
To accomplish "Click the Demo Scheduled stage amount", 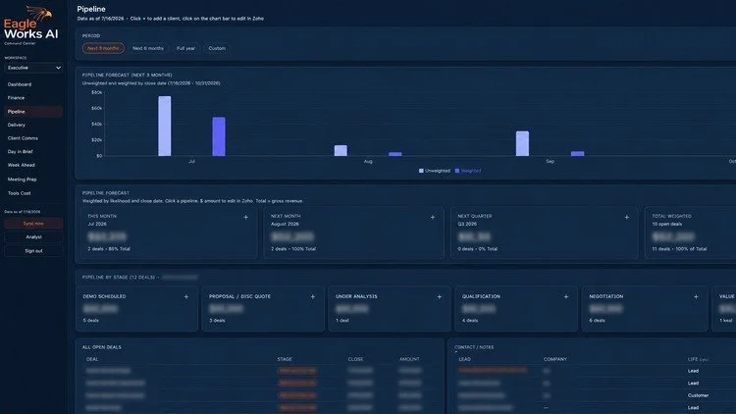I will (x=100, y=309).
